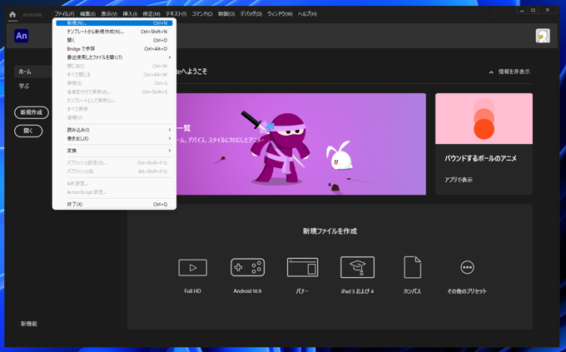The height and width of the screenshot is (352, 566).
Task: Choose テンプレートから新規作成 menu entry
Action: [x=114, y=32]
